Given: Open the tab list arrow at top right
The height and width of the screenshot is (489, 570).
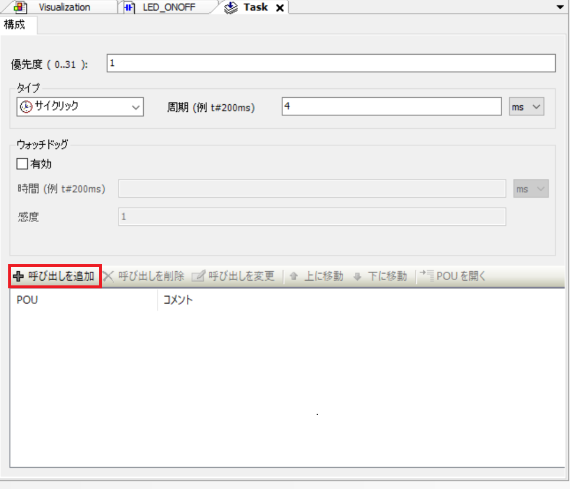Looking at the screenshot, I should 560,7.
